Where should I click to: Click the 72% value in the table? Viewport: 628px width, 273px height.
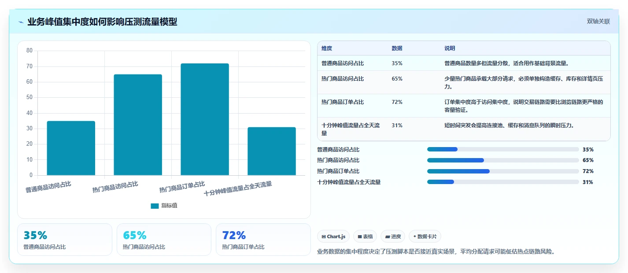point(397,102)
